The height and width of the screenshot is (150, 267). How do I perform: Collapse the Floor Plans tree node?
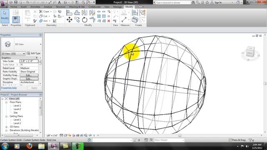coord(6,102)
